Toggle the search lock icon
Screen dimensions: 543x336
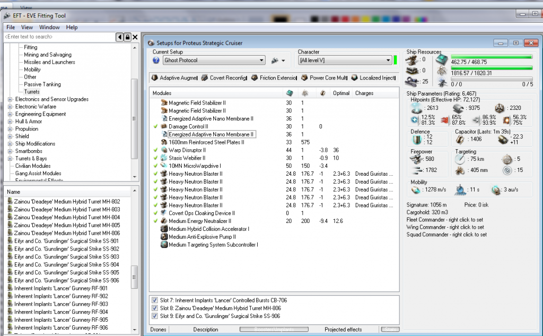pos(127,37)
